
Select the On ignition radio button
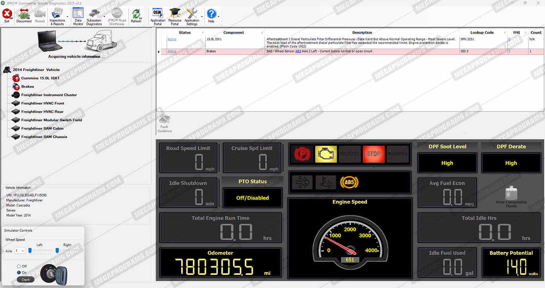point(19,272)
